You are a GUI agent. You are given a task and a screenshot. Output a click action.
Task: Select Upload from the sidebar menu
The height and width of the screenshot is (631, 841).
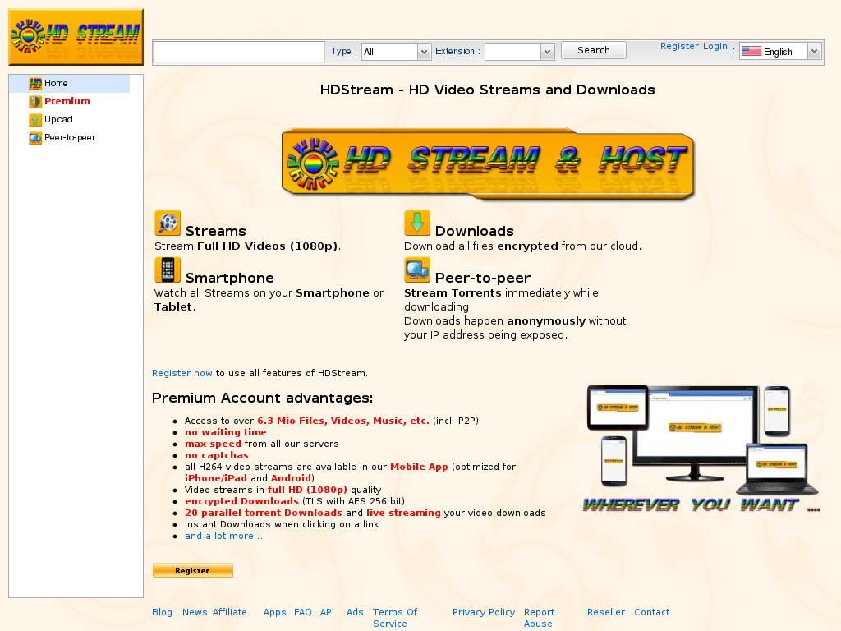point(57,119)
